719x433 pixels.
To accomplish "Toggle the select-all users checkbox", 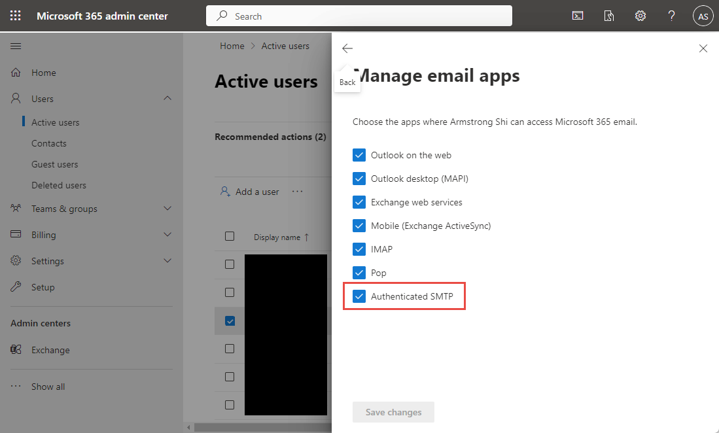I will coord(230,236).
